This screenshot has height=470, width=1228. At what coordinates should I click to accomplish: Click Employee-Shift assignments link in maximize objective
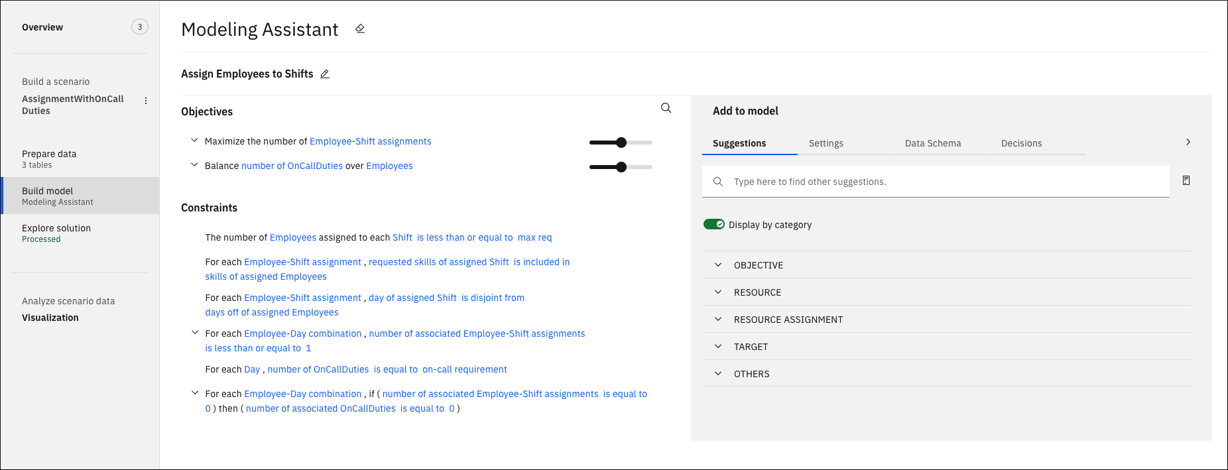pyautogui.click(x=371, y=141)
